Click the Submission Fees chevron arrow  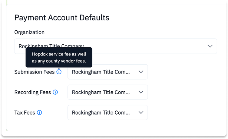(141, 72)
